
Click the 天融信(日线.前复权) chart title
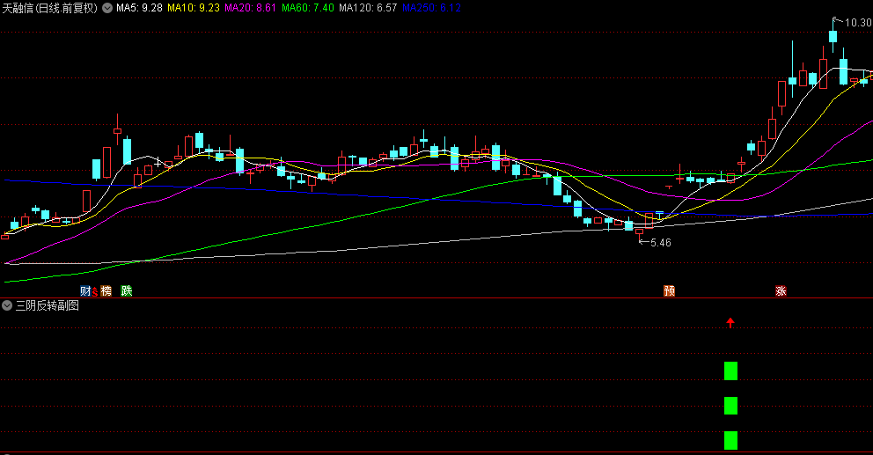[50, 8]
